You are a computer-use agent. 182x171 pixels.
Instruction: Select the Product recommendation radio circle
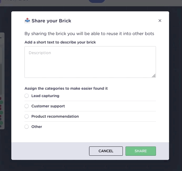27,116
